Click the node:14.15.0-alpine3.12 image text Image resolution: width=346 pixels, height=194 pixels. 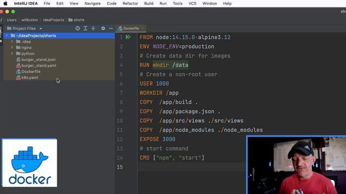[x=193, y=37]
